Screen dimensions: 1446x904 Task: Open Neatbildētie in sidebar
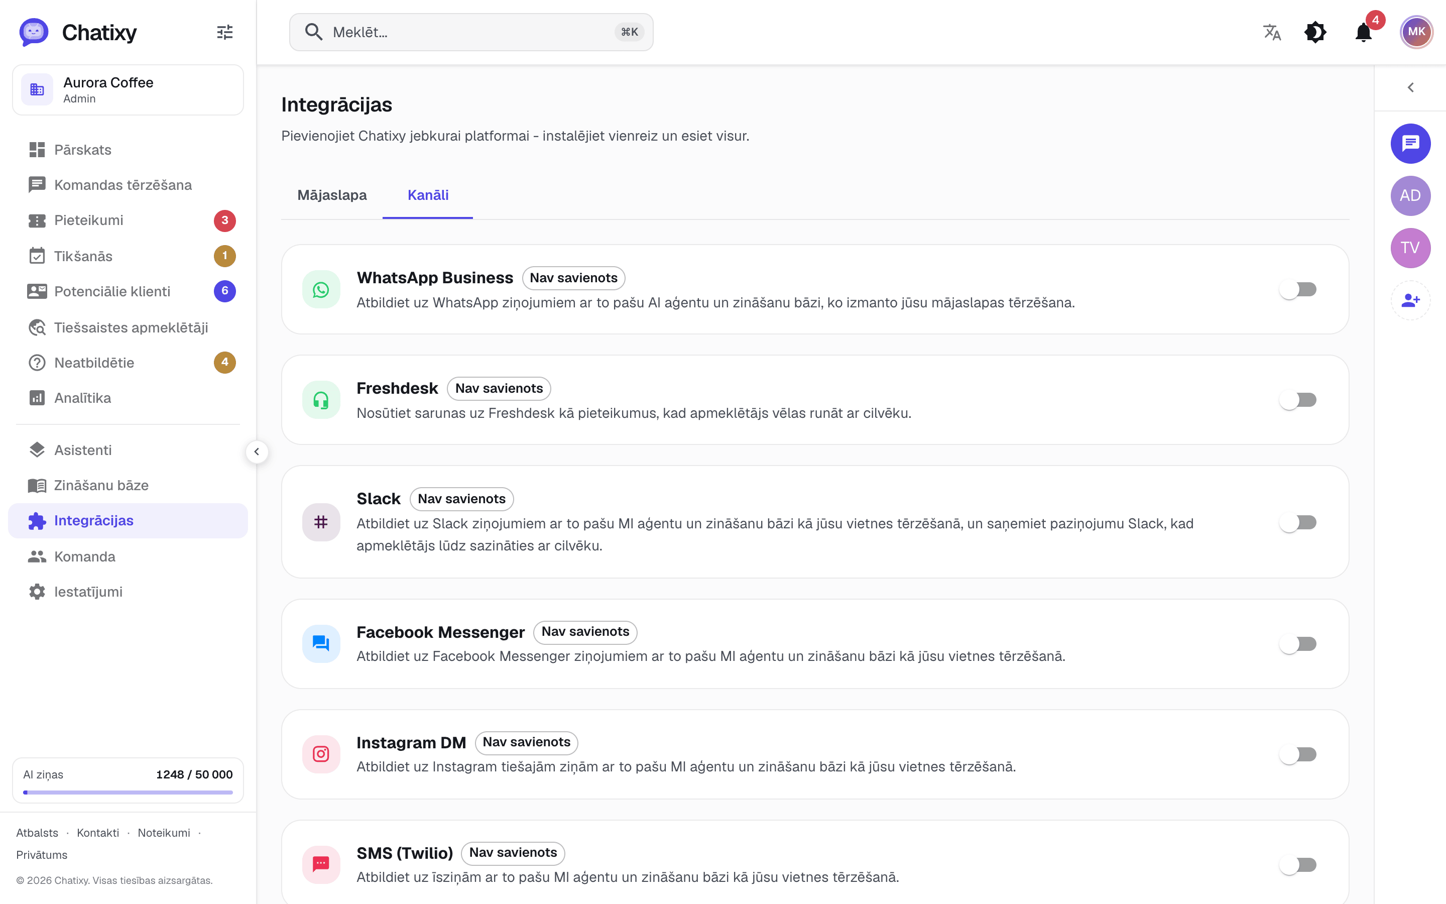pyautogui.click(x=128, y=363)
